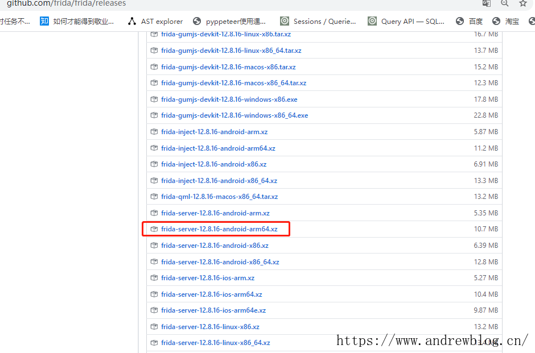Download frida-server-12.8.16-ios-arm64e.xz
The height and width of the screenshot is (353, 535).
213,310
